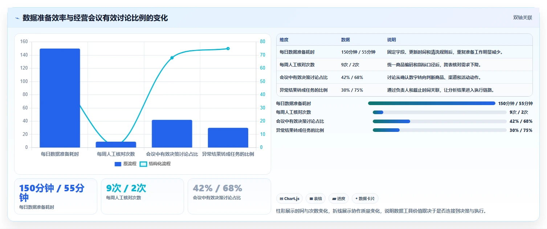Screen dimensions: 547x229
Task: Click the 进度 chip
Action: (339, 199)
